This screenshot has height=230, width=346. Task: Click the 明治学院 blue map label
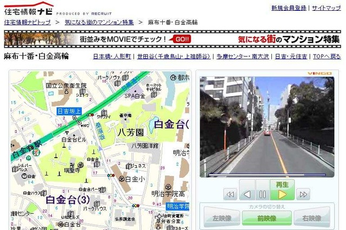[x=178, y=206]
